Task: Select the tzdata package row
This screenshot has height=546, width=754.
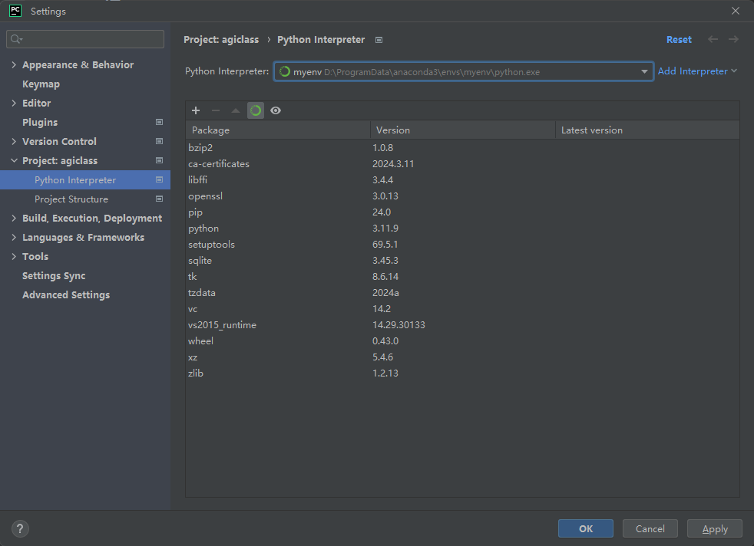Action: click(x=462, y=292)
